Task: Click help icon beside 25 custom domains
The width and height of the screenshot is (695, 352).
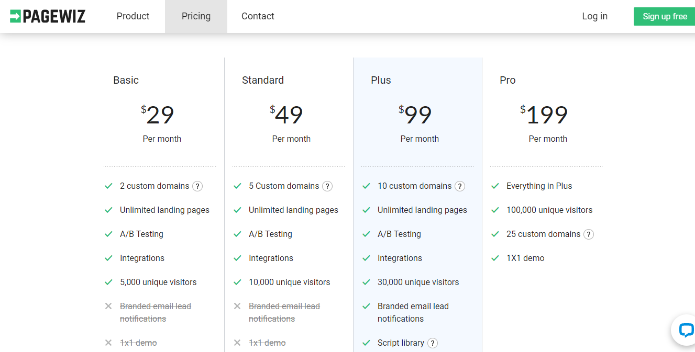Action: tap(589, 234)
